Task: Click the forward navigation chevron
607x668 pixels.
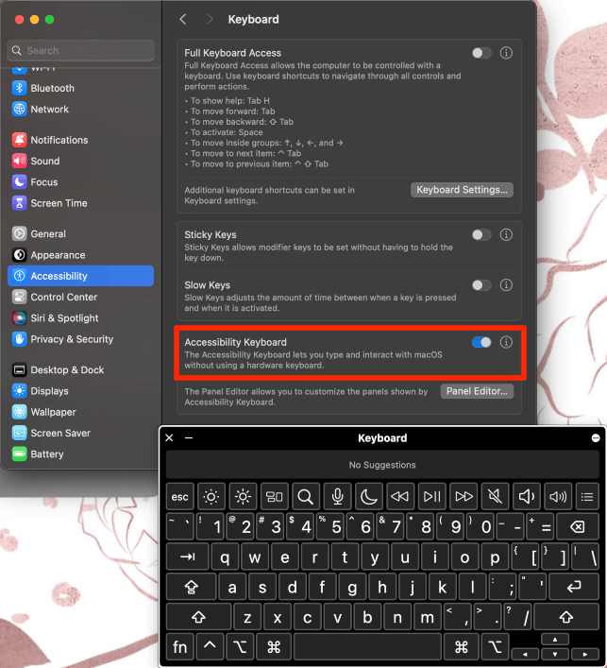Action: (x=210, y=19)
